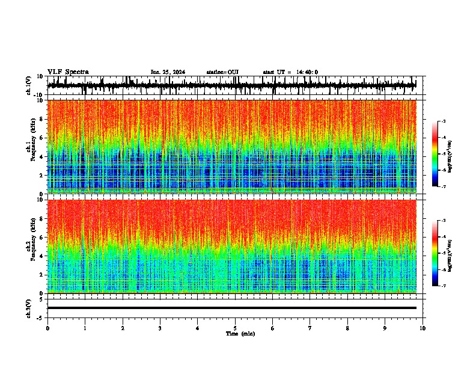This screenshot has width=476, height=368.
Task: Select the ch.1 spectrogram color bar
Action: point(435,154)
